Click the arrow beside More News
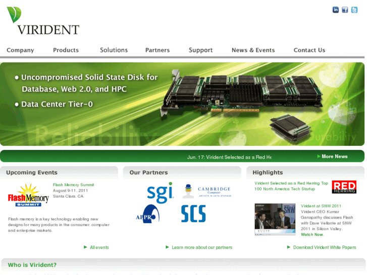This screenshot has height=275, width=367. coord(319,156)
